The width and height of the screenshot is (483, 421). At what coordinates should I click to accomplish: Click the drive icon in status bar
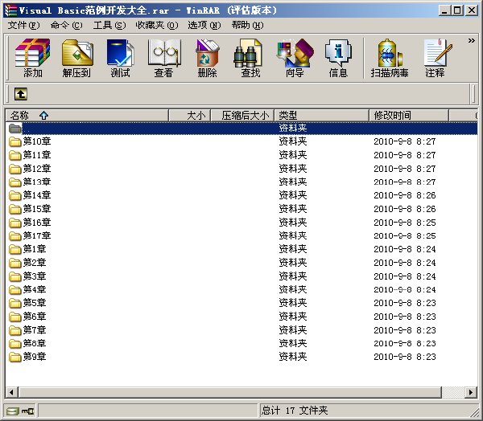point(12,411)
